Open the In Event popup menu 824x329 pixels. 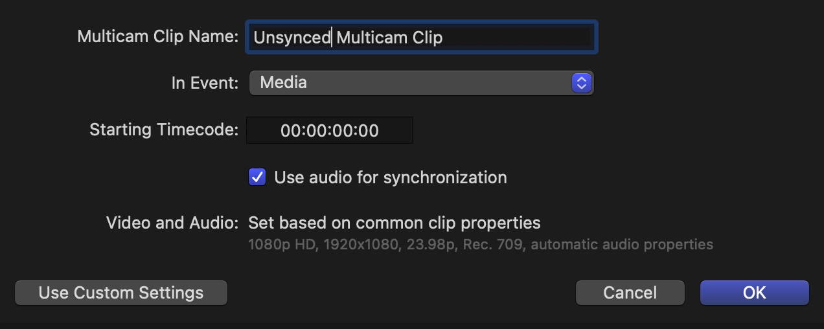click(x=422, y=83)
